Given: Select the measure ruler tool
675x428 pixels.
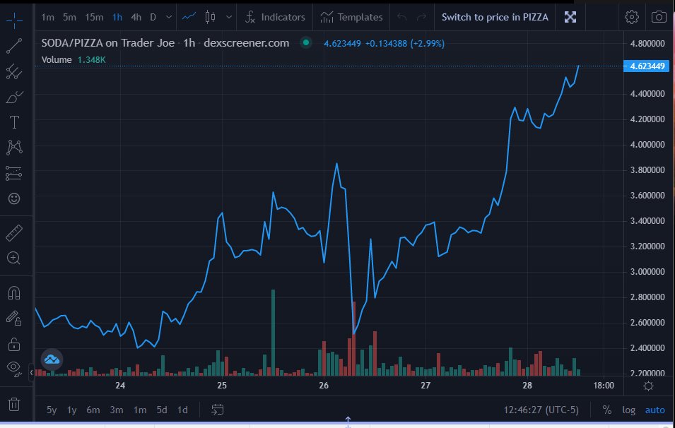Looking at the screenshot, I should click(14, 232).
